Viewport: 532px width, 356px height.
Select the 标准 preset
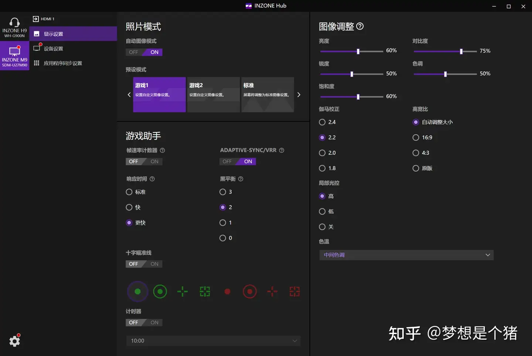tap(267, 95)
